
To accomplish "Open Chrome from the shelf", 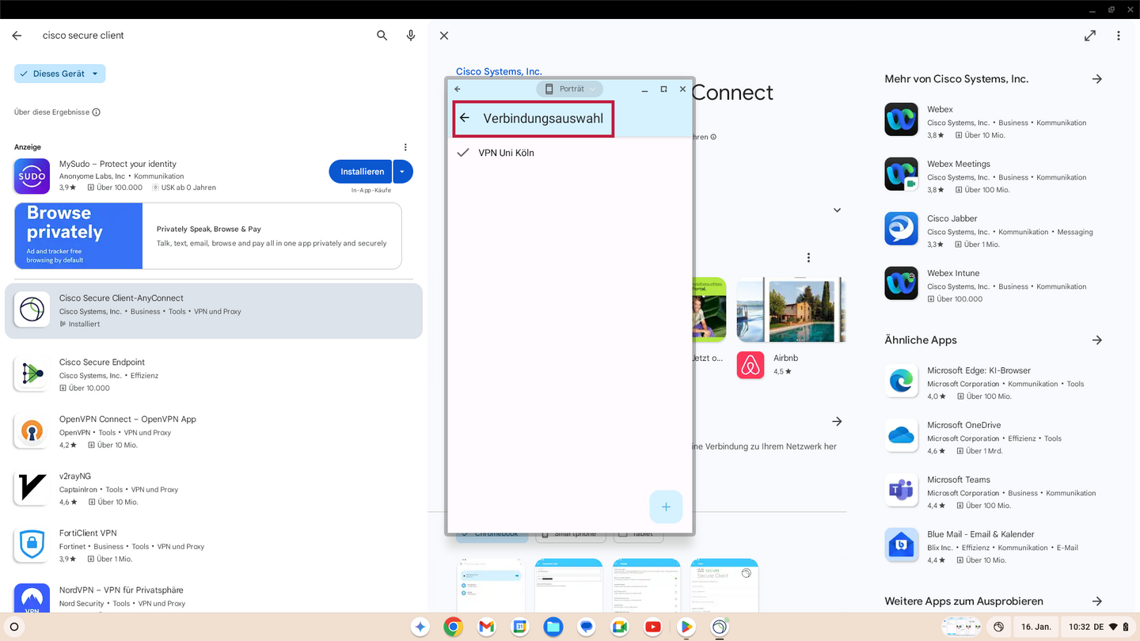I will 453,627.
